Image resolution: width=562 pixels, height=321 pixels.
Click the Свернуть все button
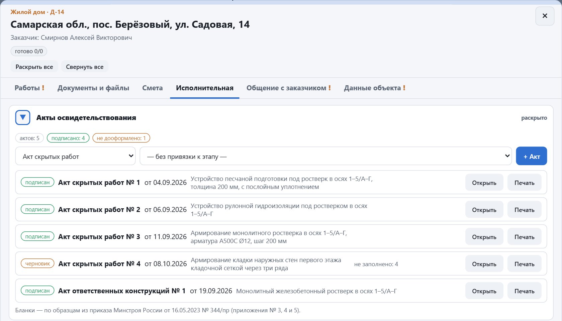(x=85, y=67)
